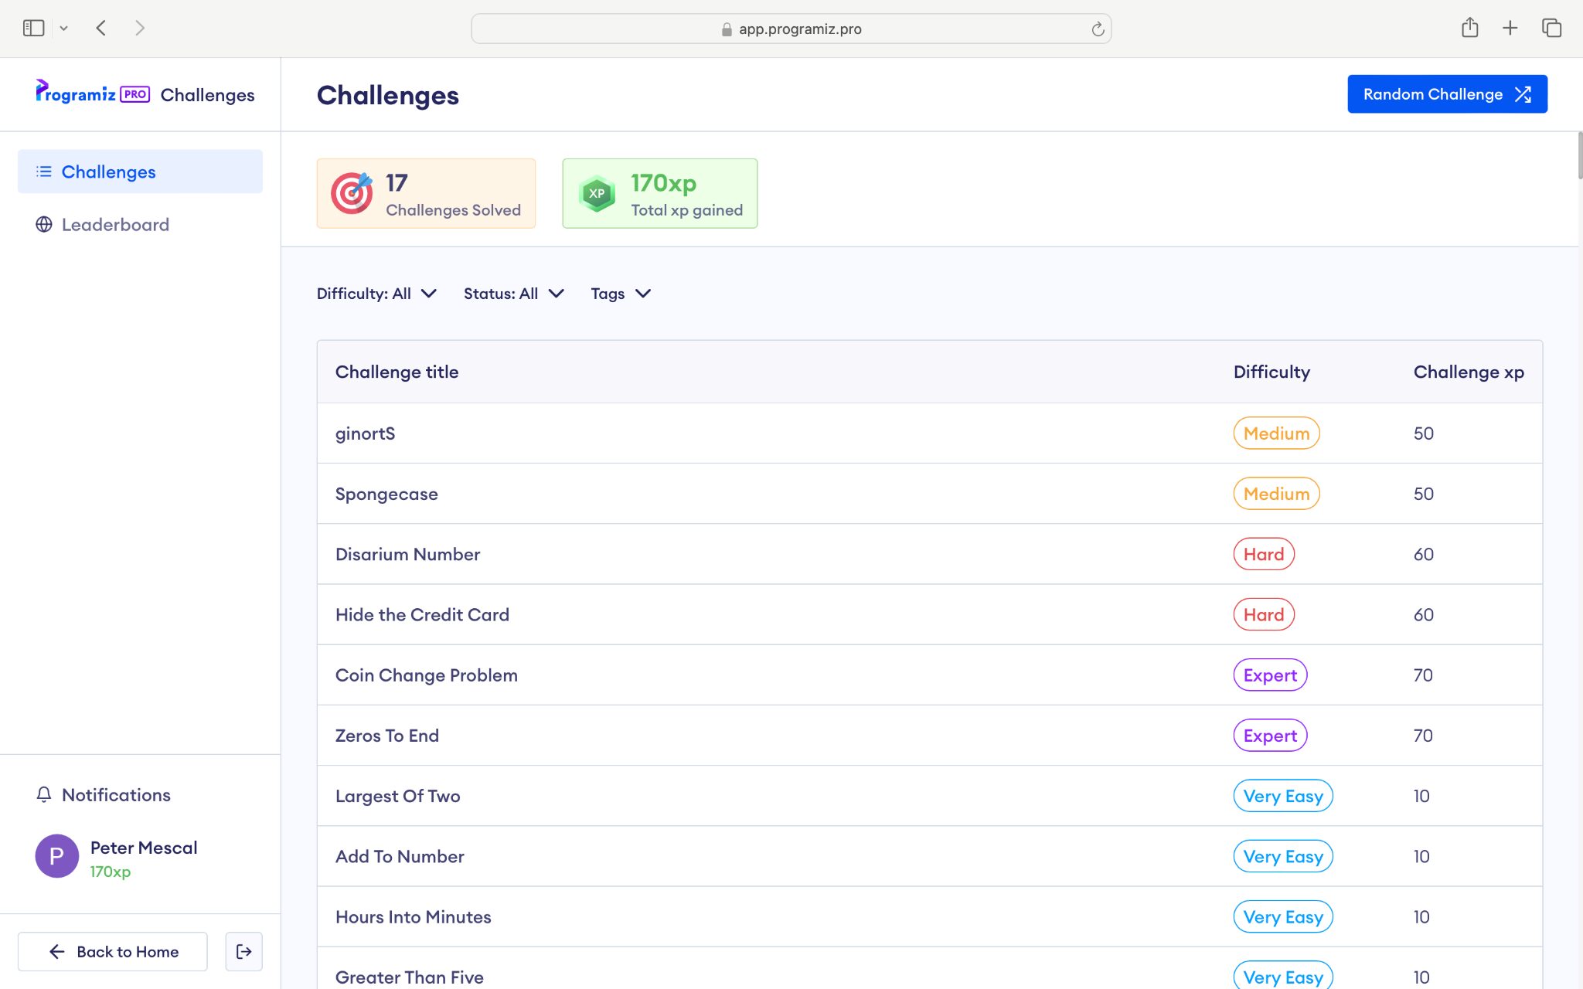Reload the page with the refresh icon

[x=1097, y=29]
